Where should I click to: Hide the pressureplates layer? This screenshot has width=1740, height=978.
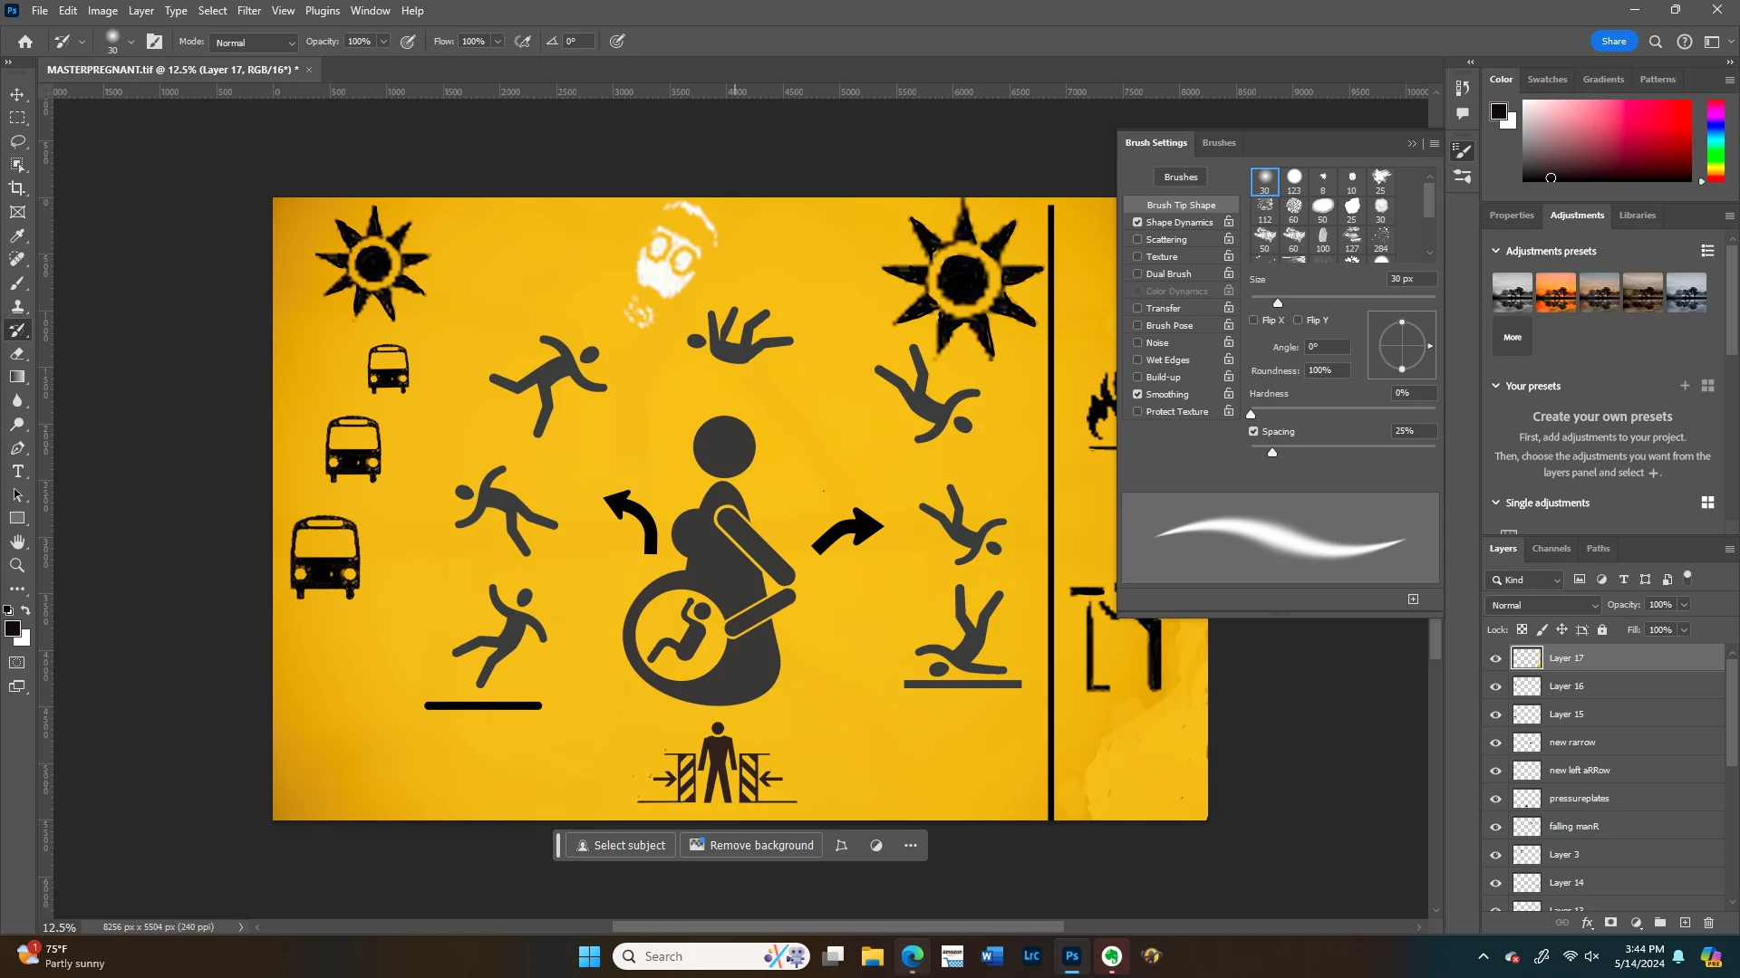1495,799
